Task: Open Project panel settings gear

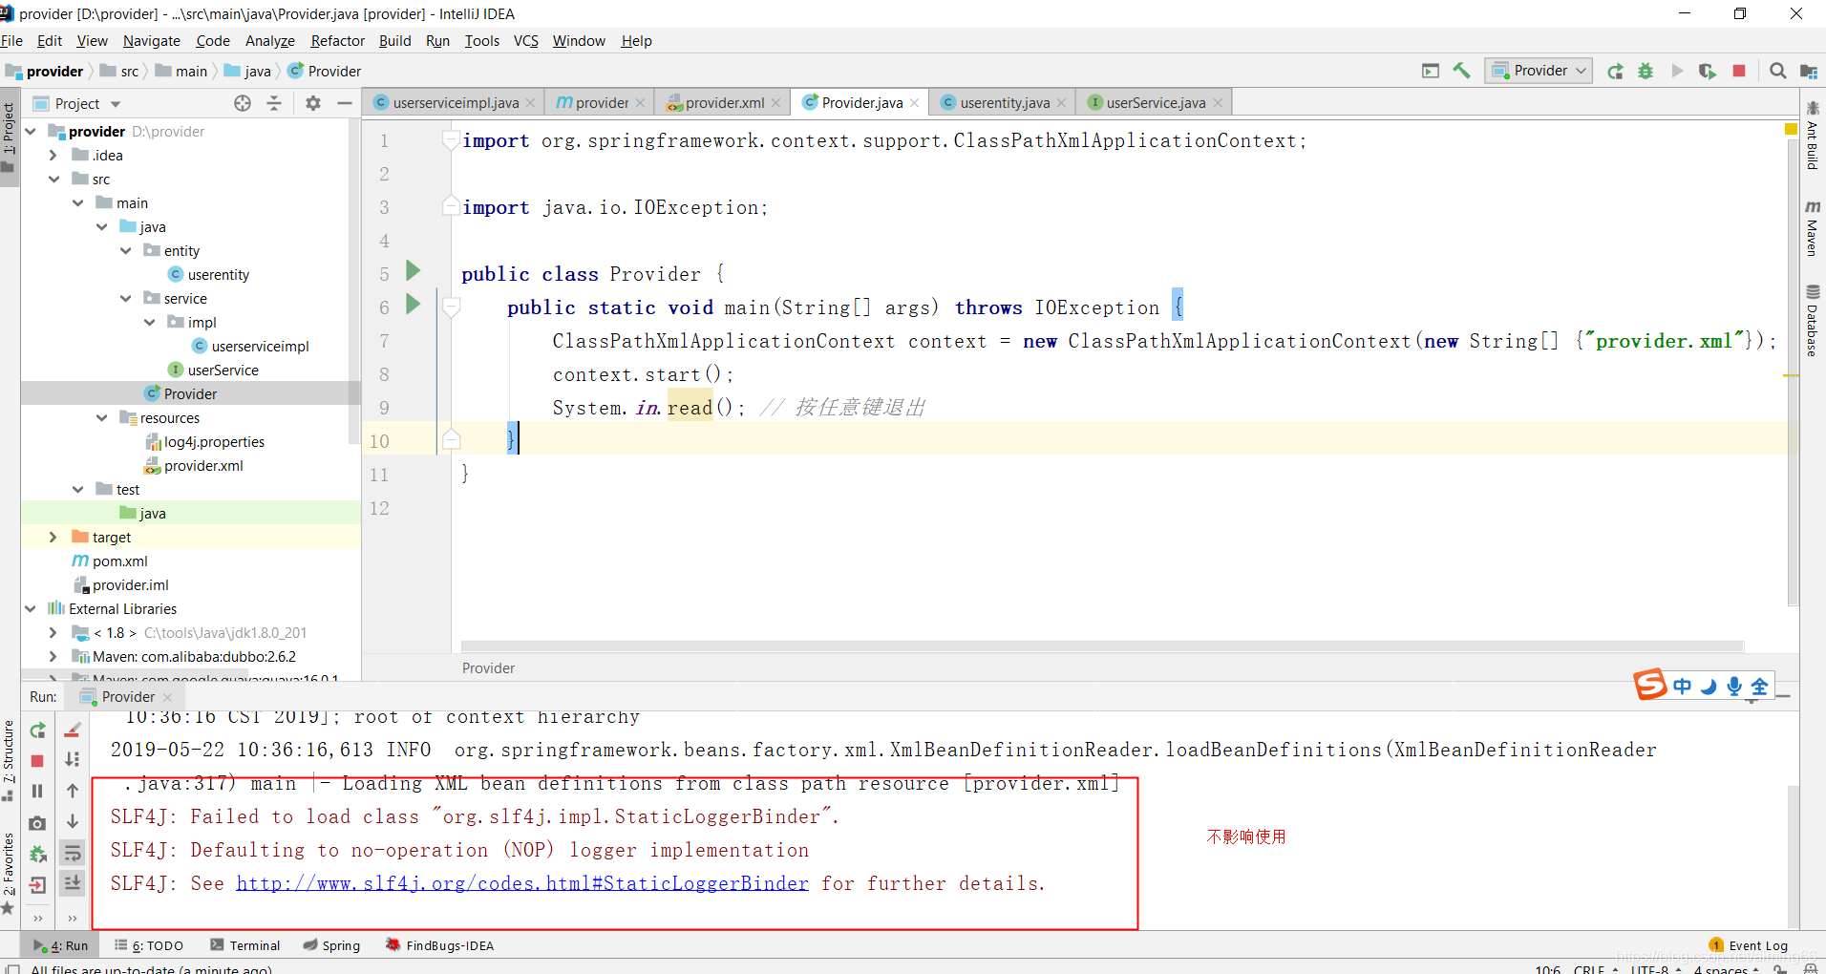Action: pos(312,103)
